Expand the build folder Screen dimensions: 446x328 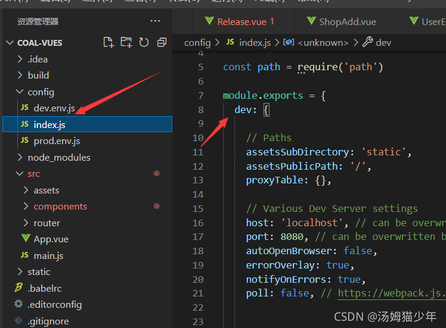(20, 75)
